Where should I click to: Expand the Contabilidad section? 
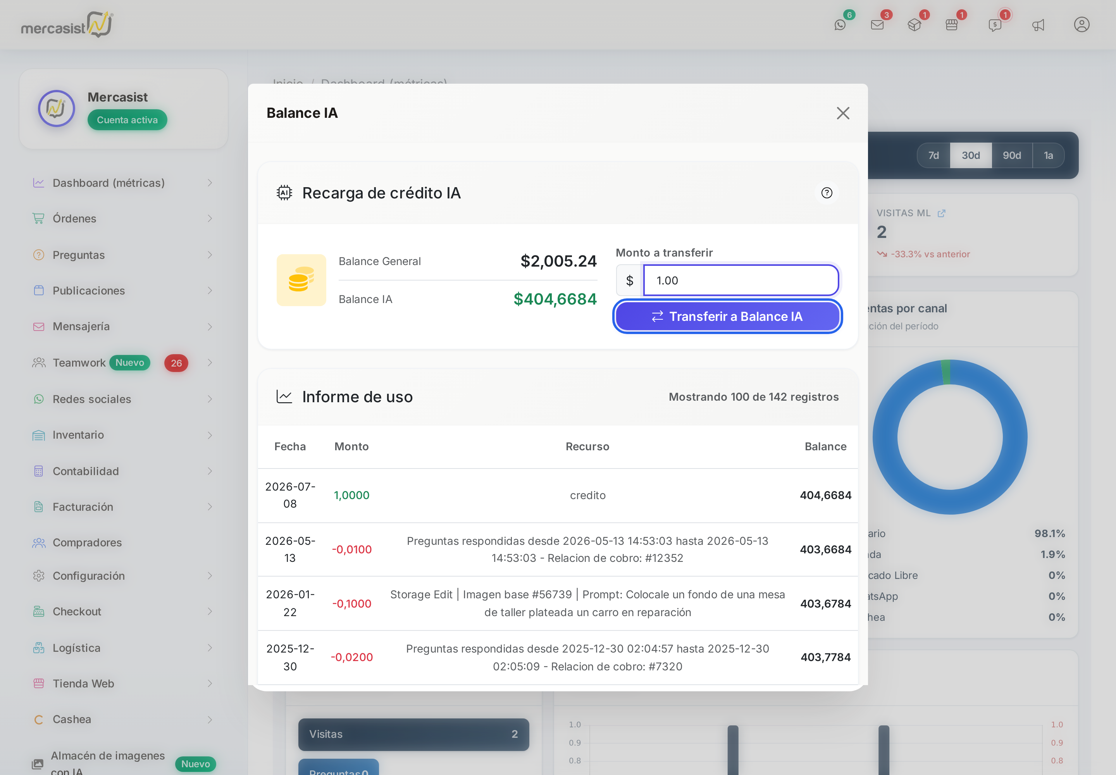(123, 471)
